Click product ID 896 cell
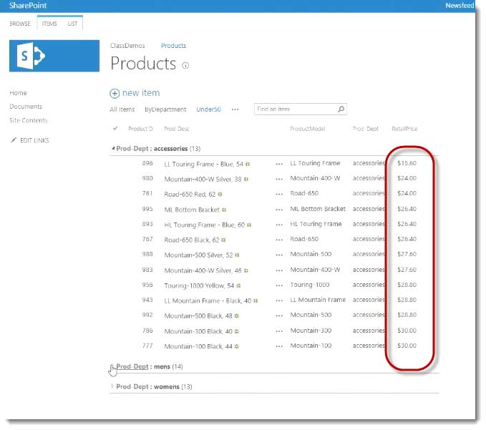 pyautogui.click(x=147, y=163)
